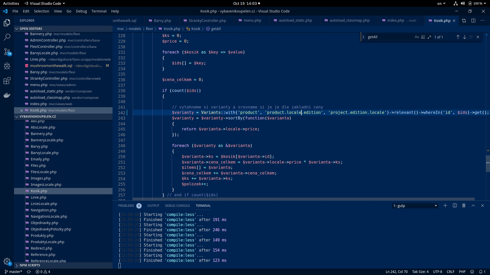Open the Search view in activity bar
Screen dimensions: 490x275
tap(7, 37)
